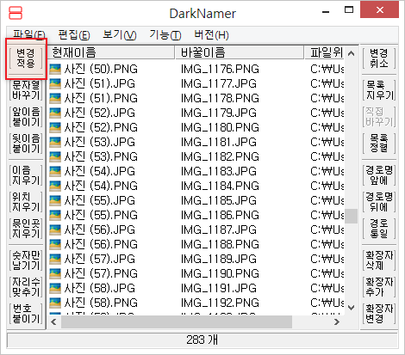405x355 pixels.
Task: Open the 버전(H) menu
Action: pyautogui.click(x=211, y=34)
